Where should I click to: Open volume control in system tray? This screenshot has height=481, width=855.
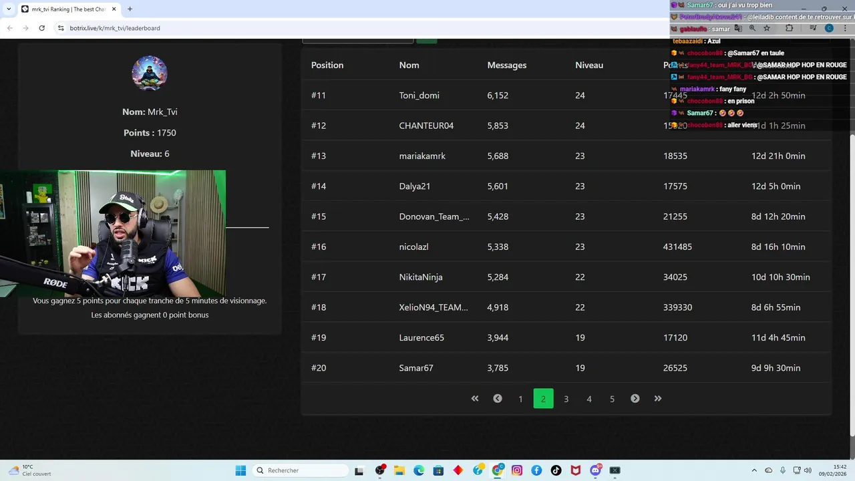tap(808, 470)
